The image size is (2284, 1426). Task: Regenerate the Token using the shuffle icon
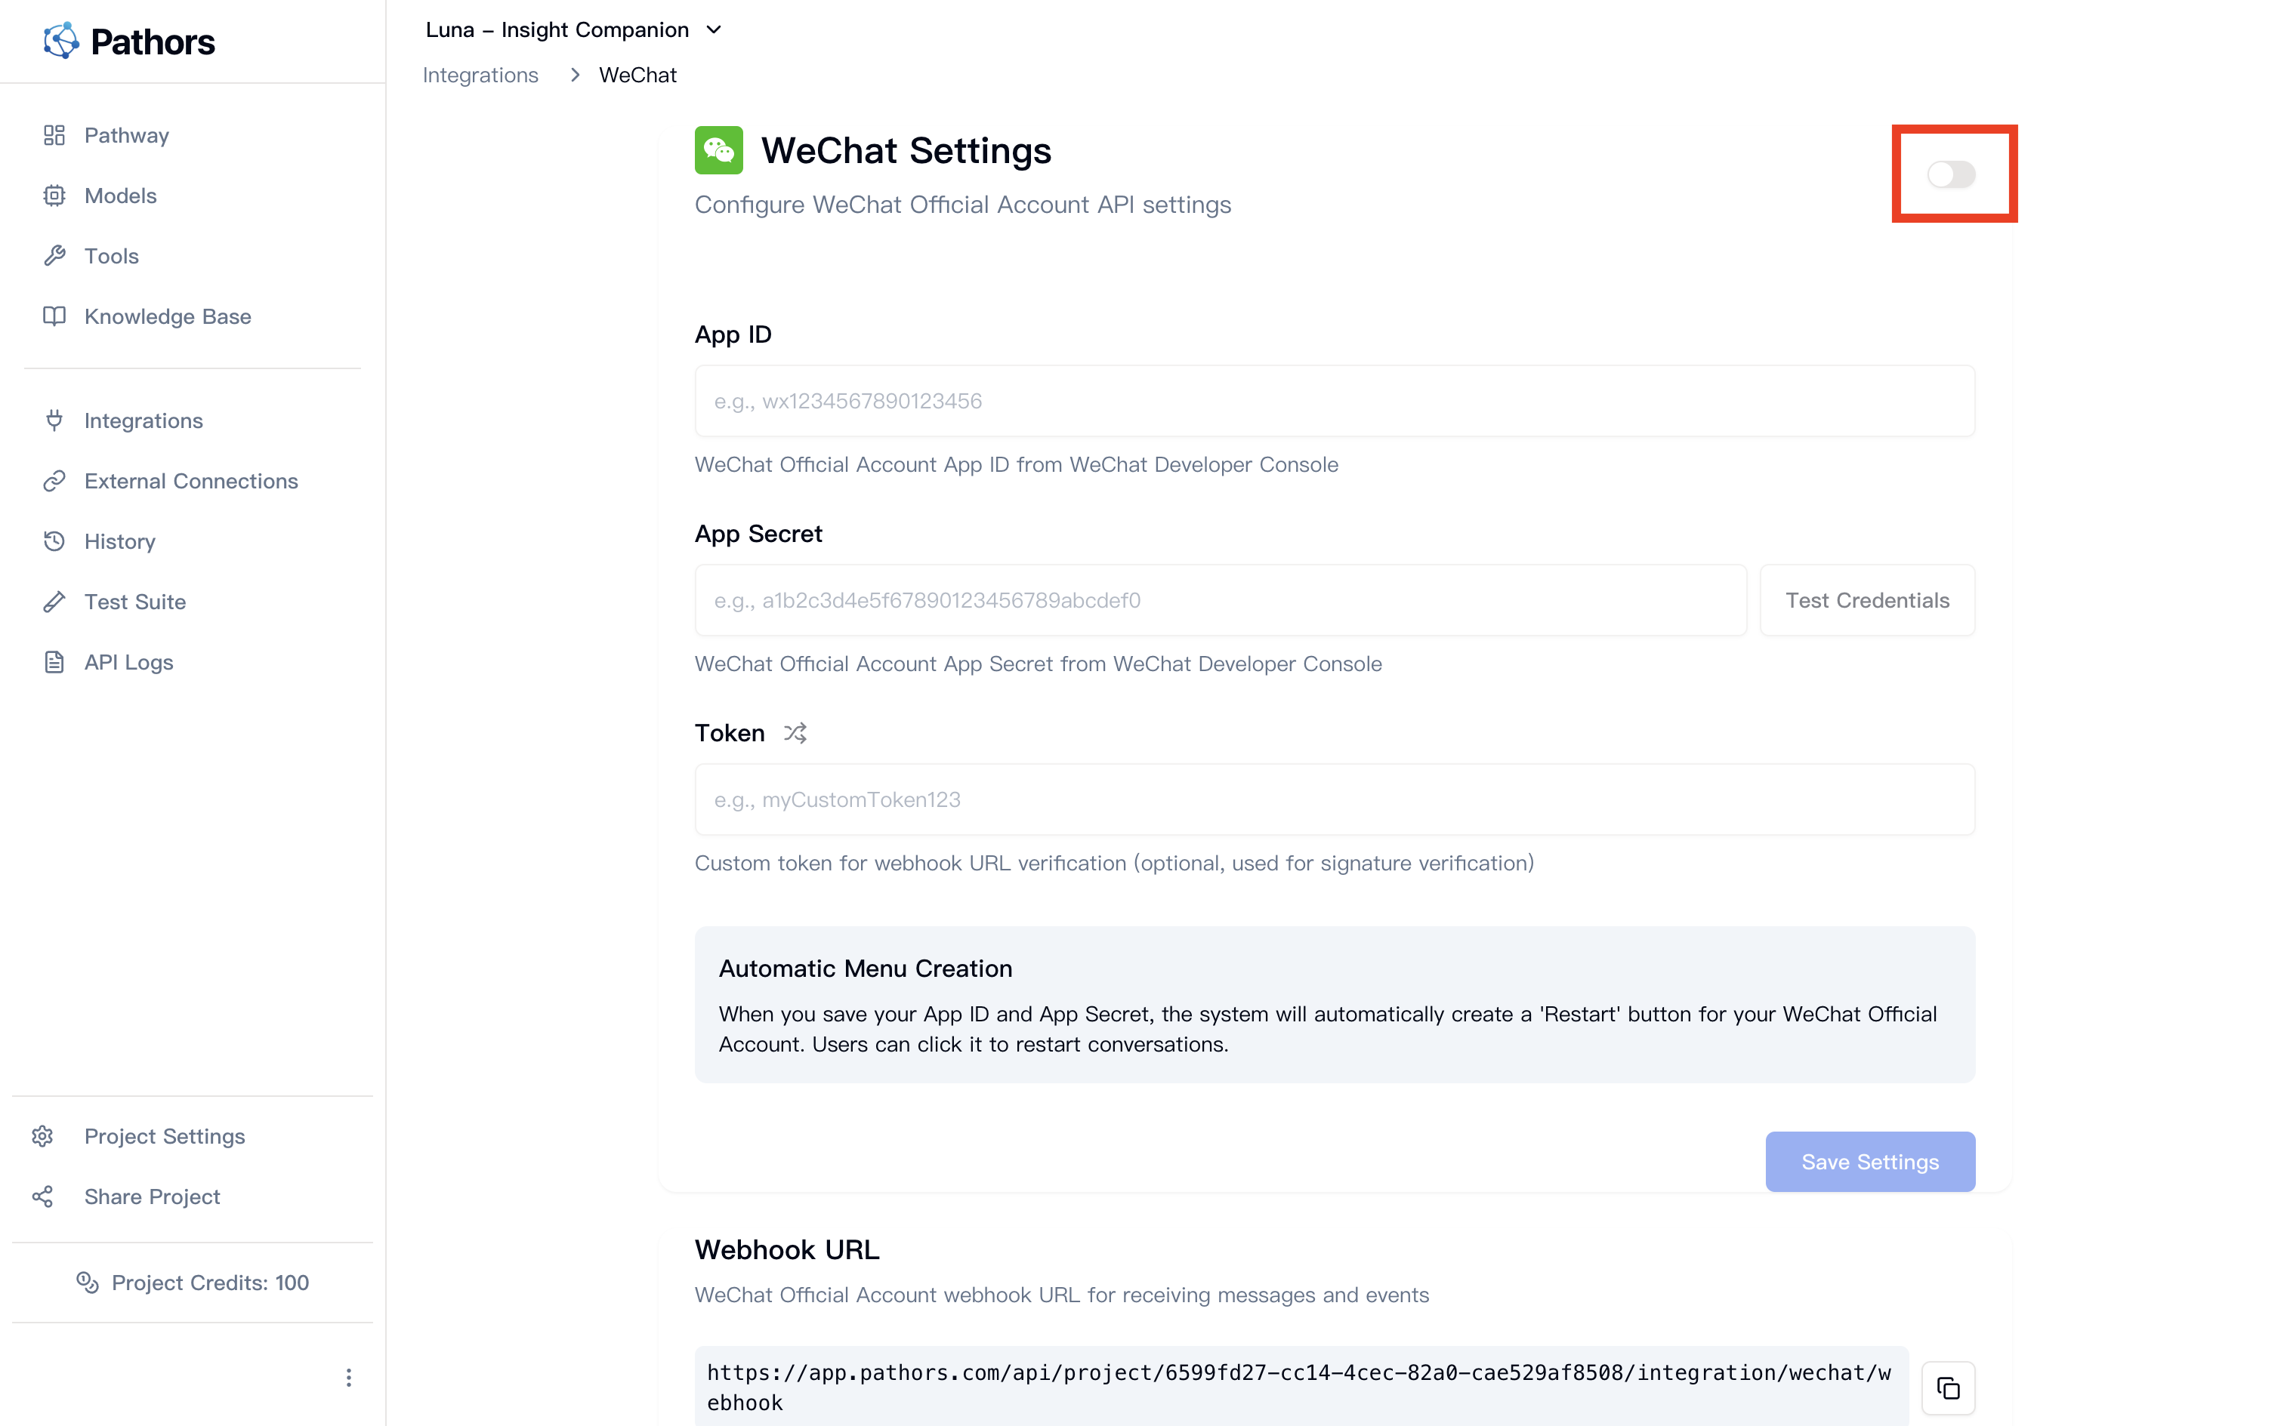tap(795, 731)
